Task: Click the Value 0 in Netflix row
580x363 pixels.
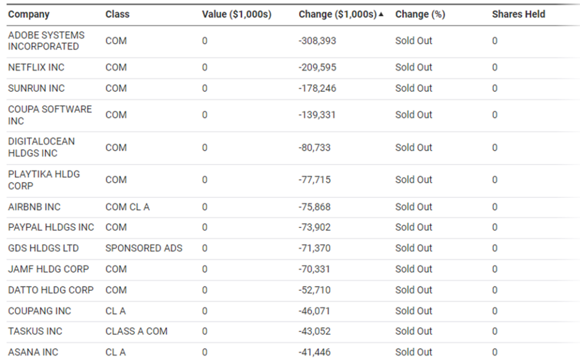Action: [x=204, y=67]
